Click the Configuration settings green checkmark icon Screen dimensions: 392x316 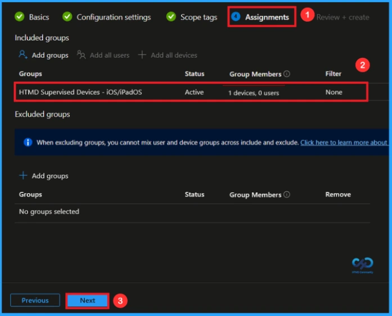67,17
